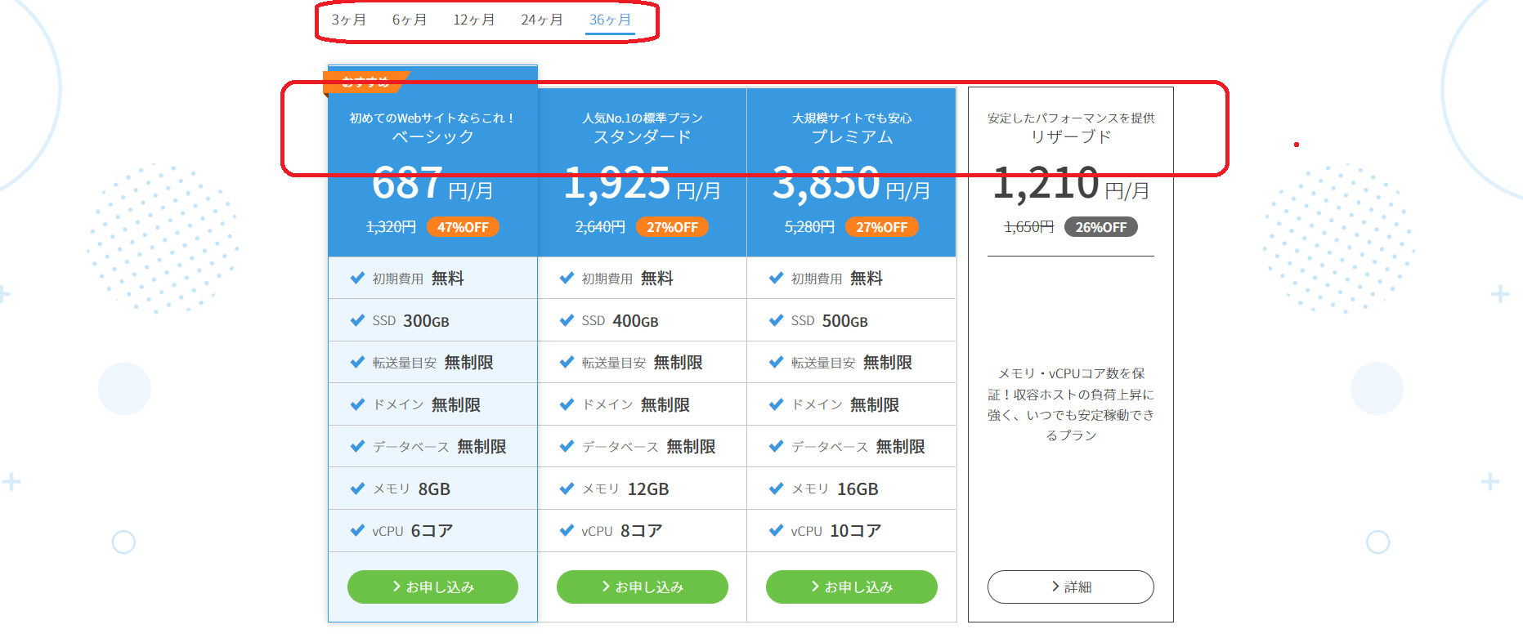Apply for the プレミアム plan

click(851, 587)
